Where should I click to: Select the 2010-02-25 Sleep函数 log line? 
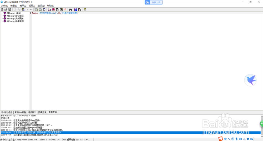click(21, 120)
